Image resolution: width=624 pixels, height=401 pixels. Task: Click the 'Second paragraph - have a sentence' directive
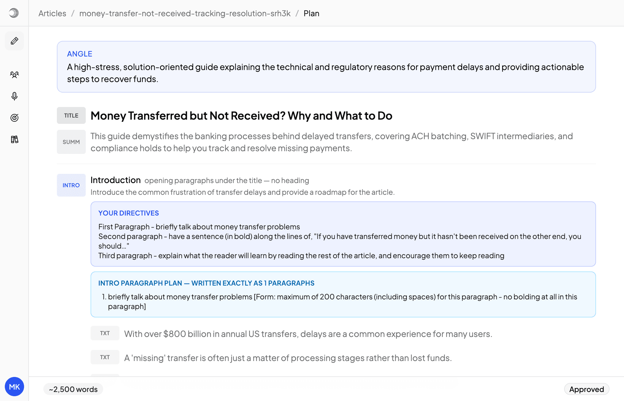340,241
